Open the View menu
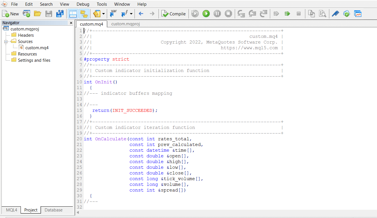 tap(65, 4)
